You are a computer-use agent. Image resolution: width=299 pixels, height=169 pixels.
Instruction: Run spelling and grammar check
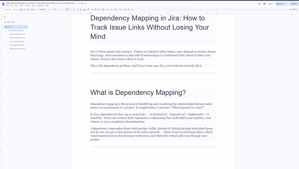[24, 10]
